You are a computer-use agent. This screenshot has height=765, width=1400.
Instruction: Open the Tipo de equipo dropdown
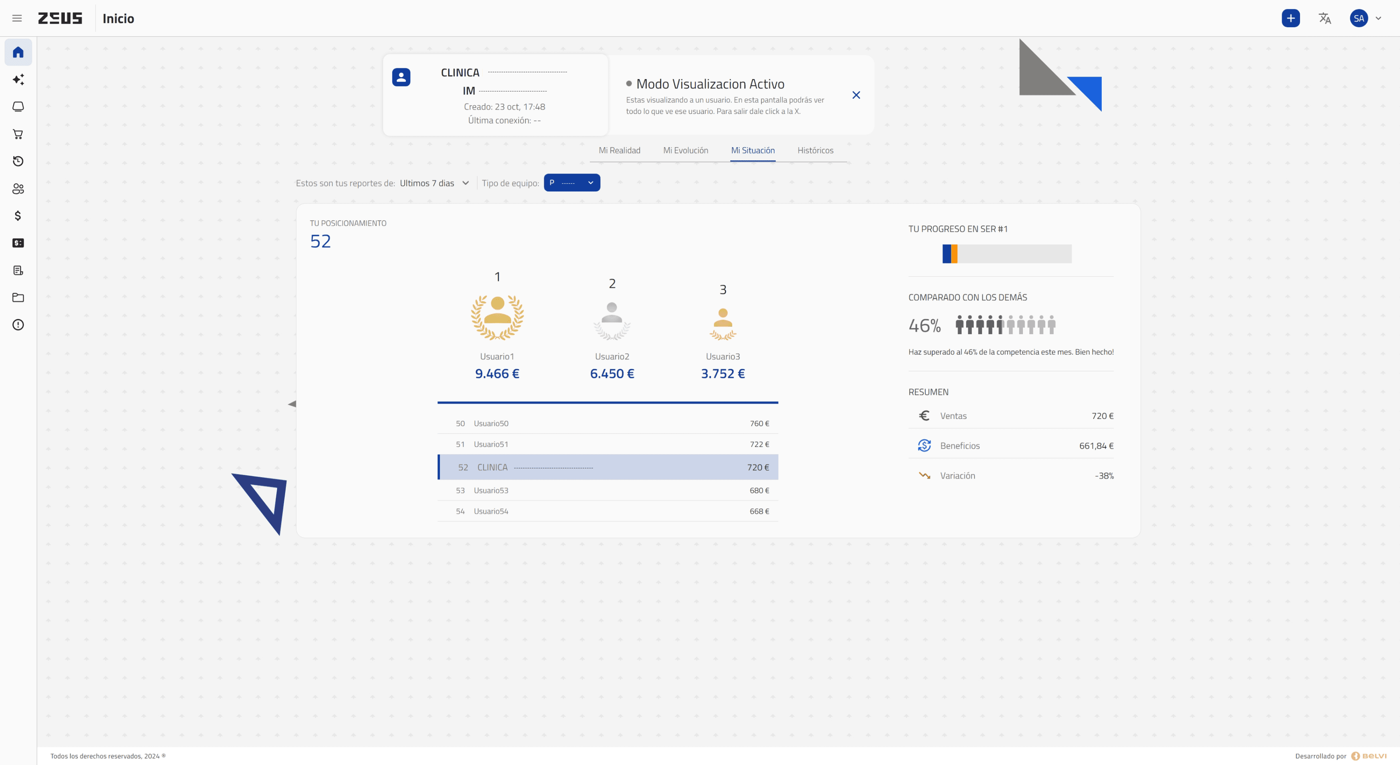[572, 183]
